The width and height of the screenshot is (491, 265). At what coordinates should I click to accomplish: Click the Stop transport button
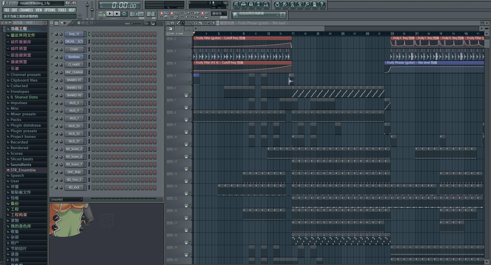coord(117,14)
